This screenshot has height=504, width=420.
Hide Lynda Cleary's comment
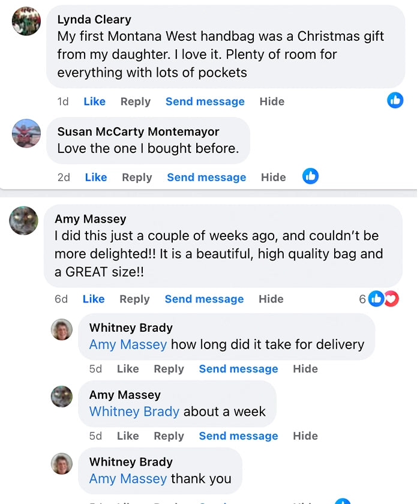tap(272, 101)
